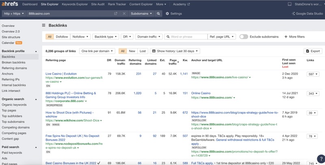Open Site Audit
This screenshot has height=165, width=325.
tap(98, 4)
